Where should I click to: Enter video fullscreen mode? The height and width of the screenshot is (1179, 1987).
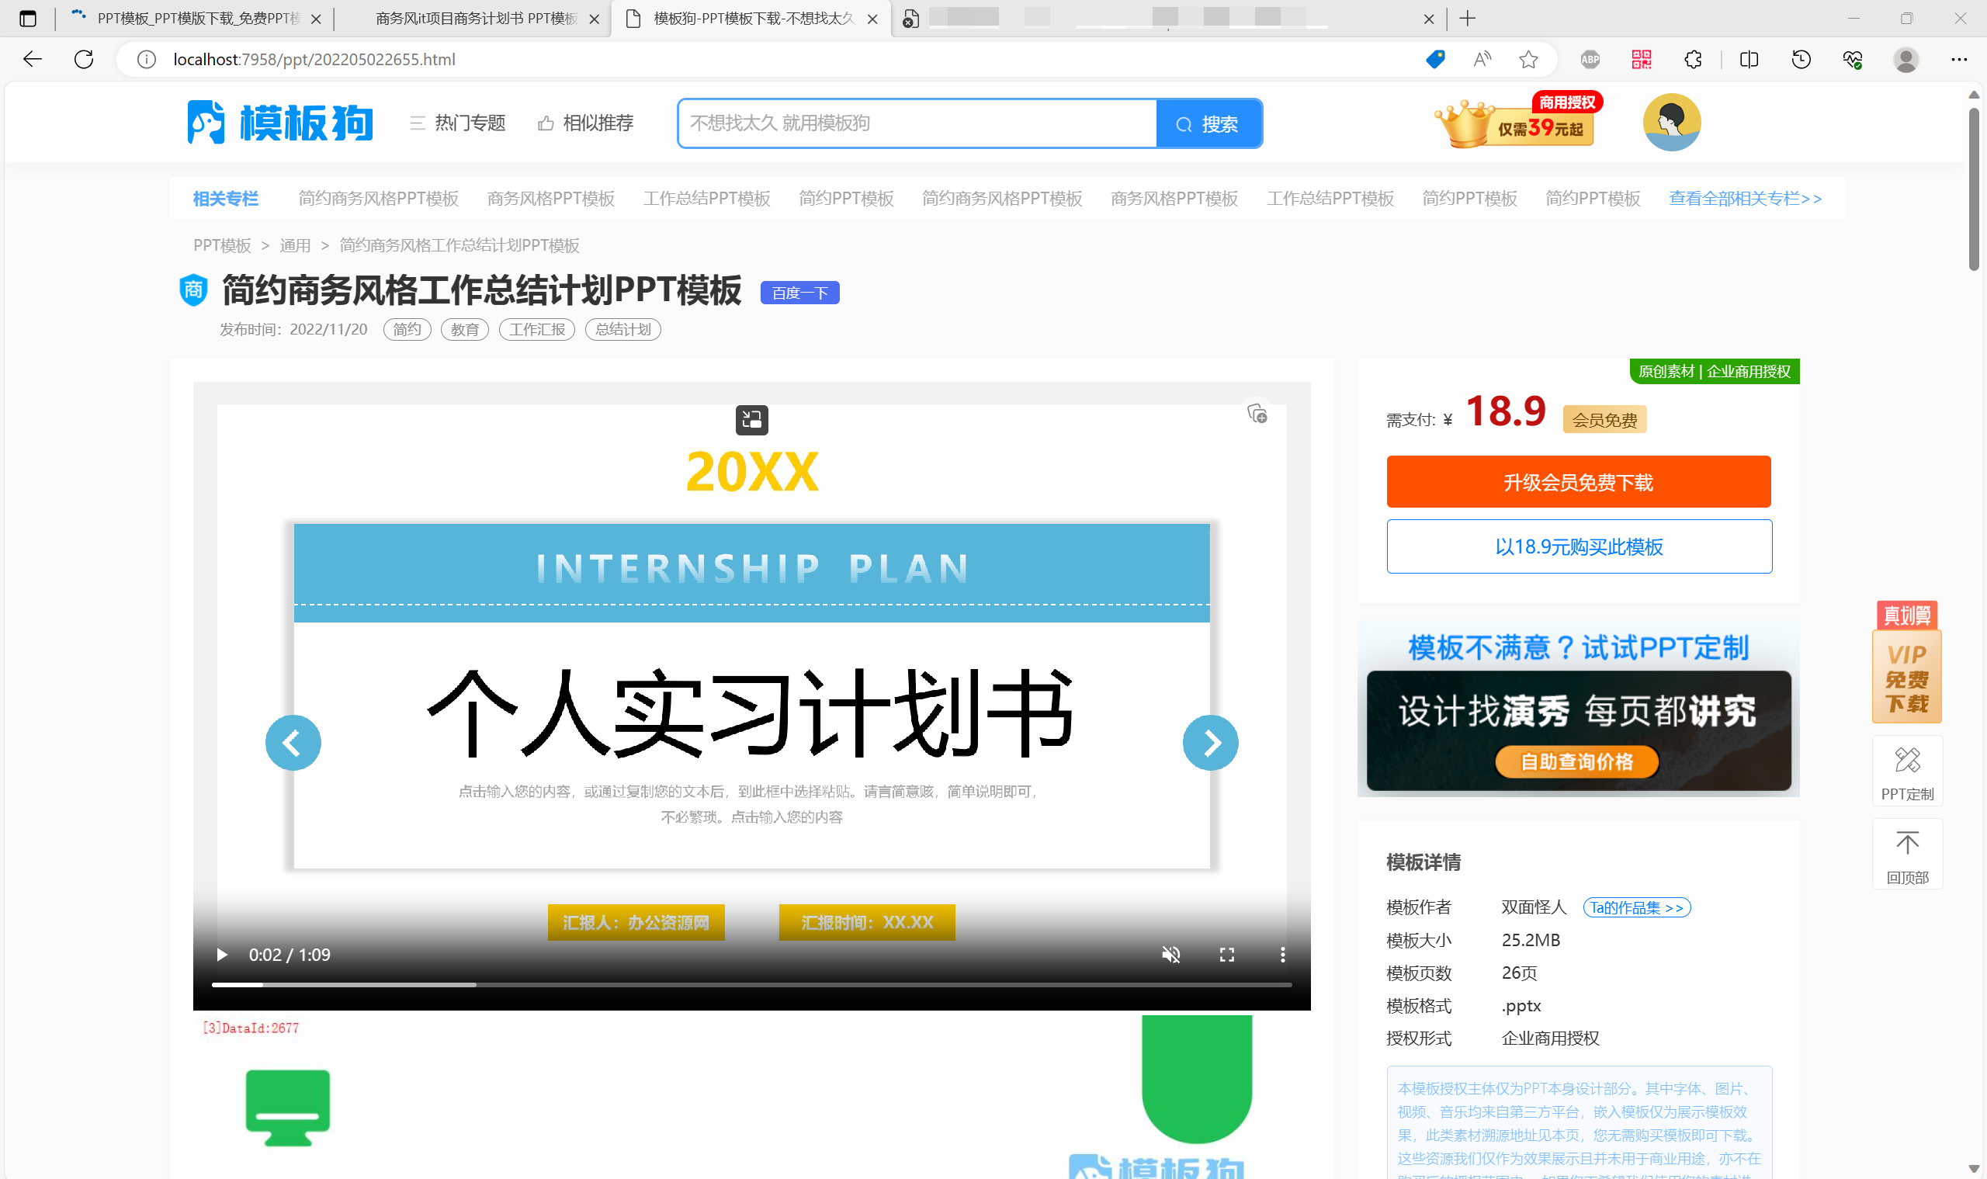click(x=1226, y=954)
